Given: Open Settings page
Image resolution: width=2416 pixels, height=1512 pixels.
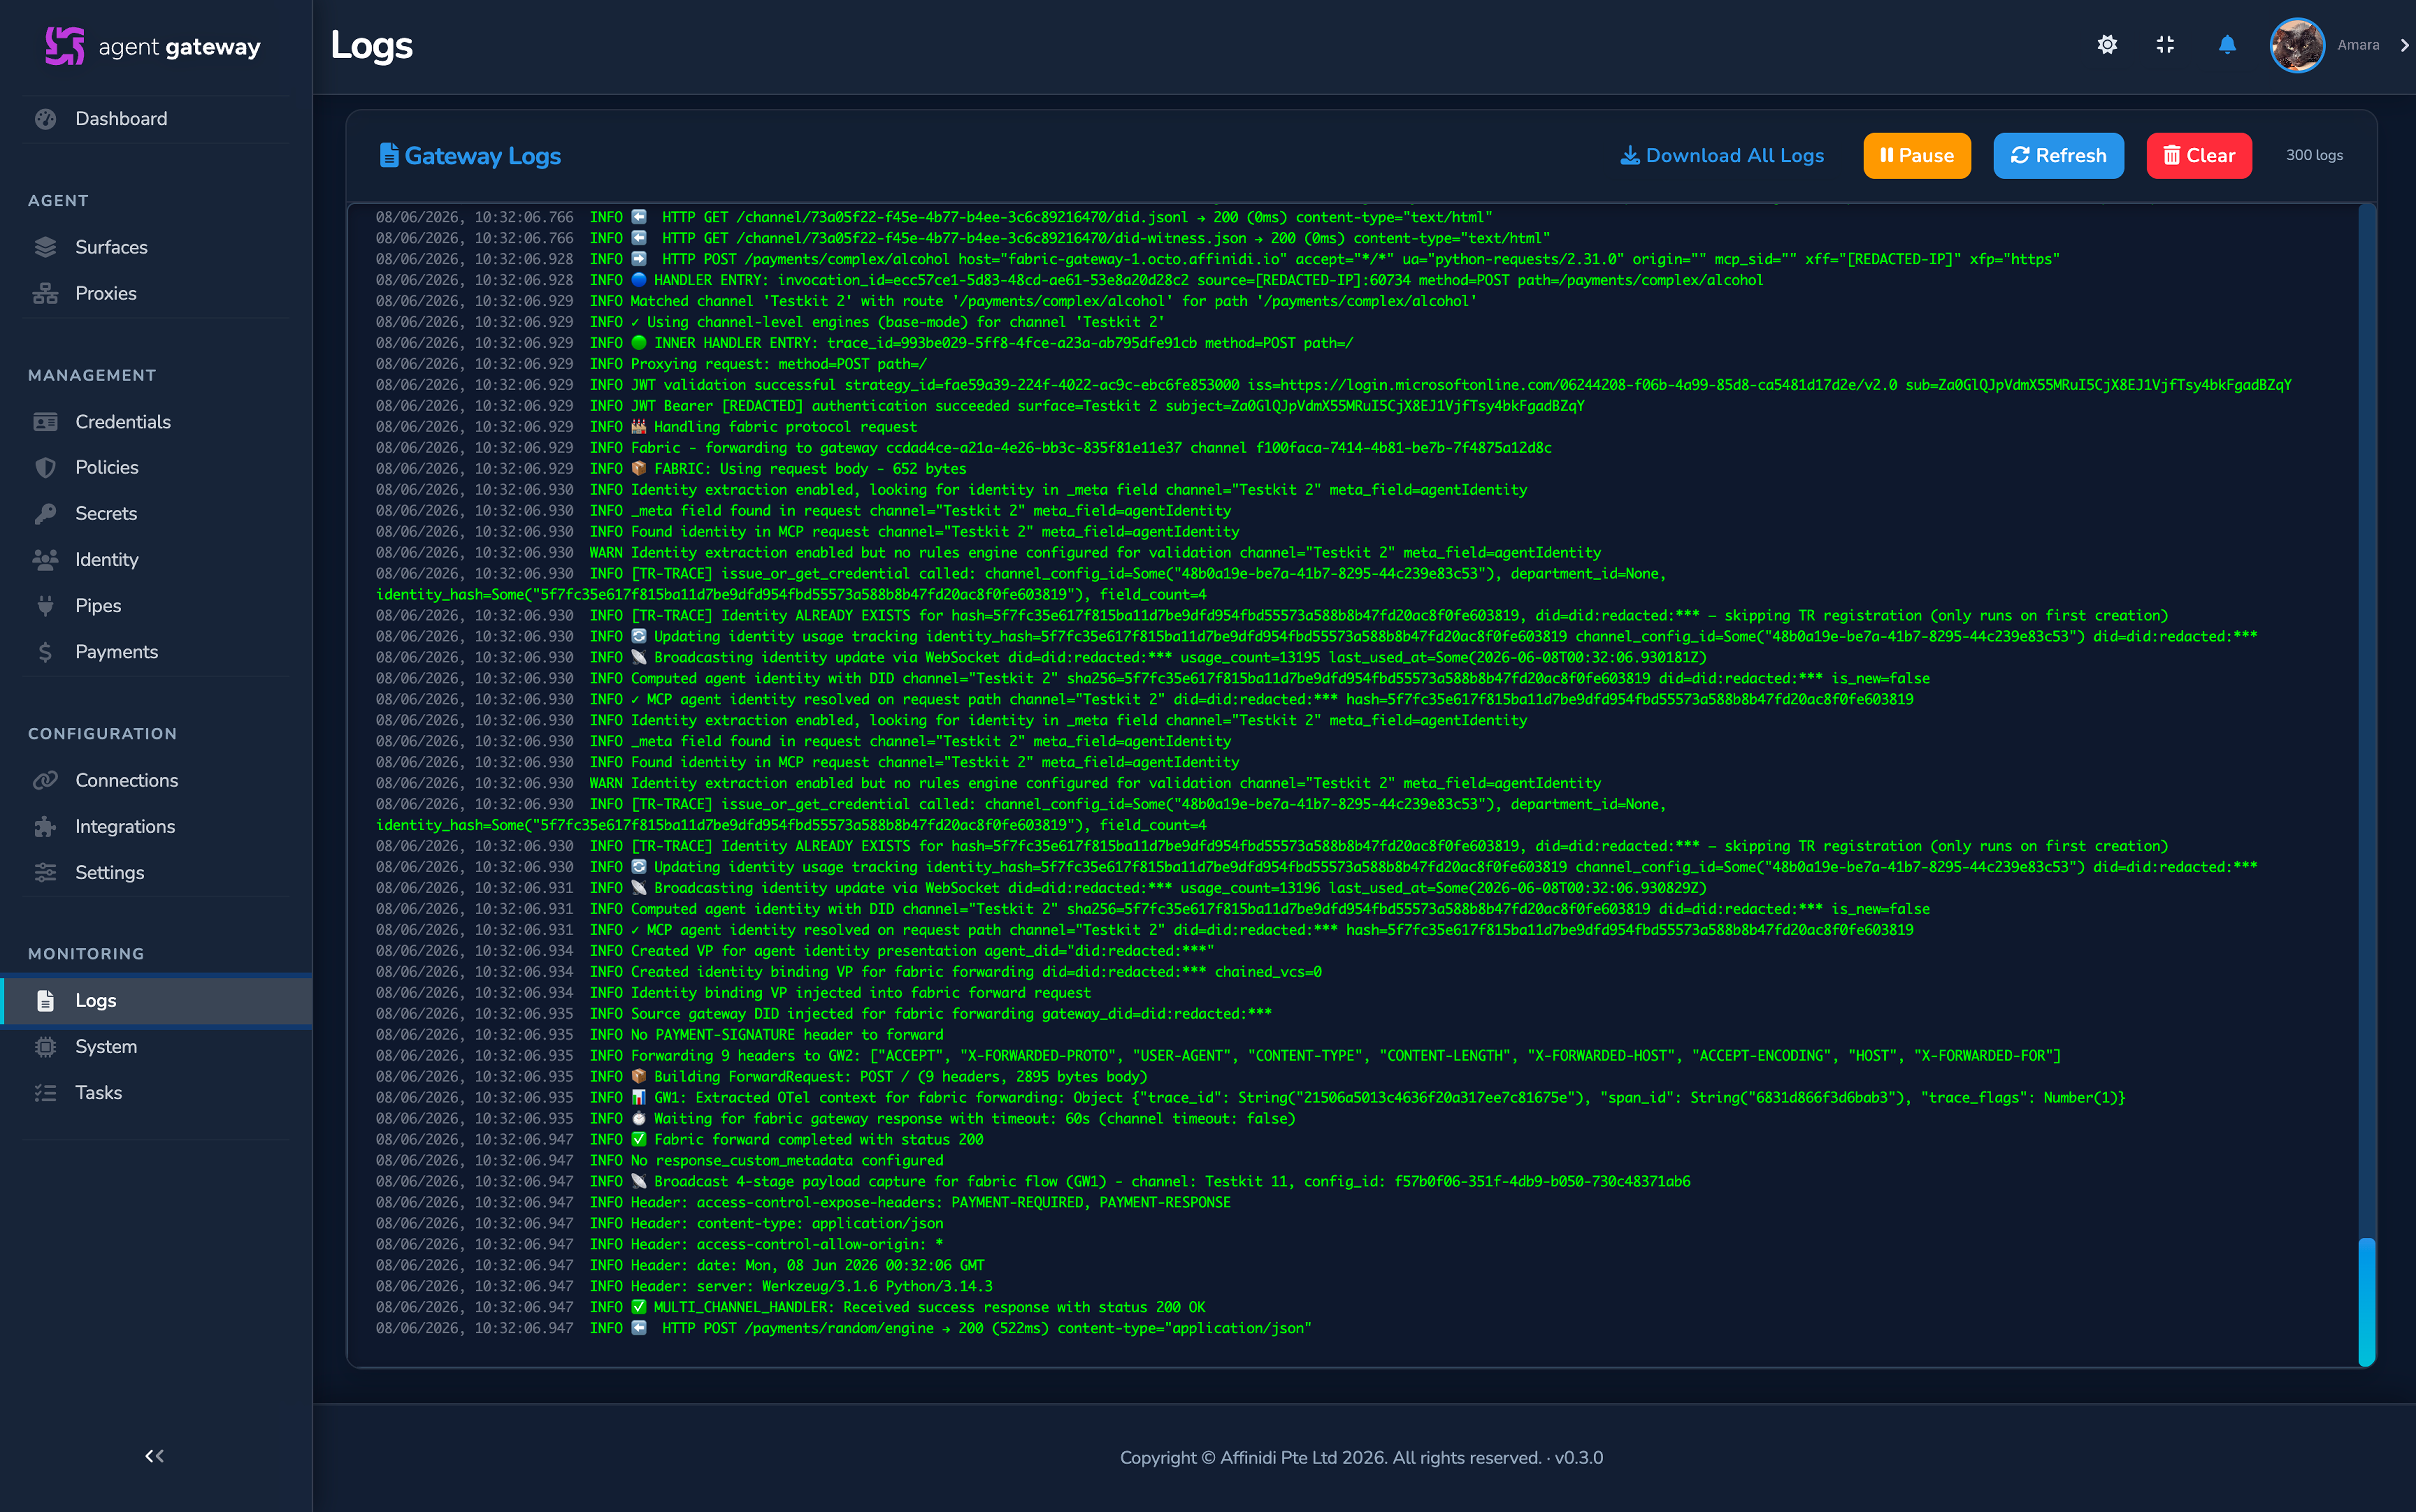Looking at the screenshot, I should point(110,873).
